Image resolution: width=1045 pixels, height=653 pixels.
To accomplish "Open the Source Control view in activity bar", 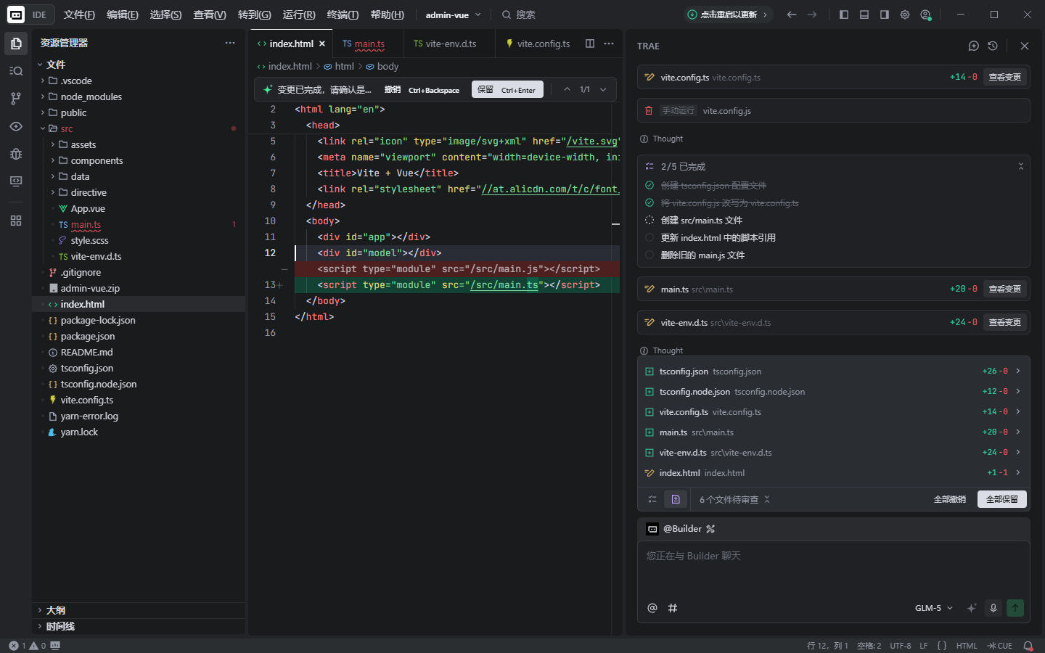I will [x=16, y=99].
